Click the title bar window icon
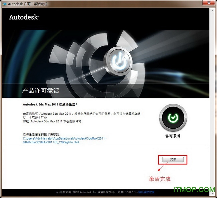Screen dimensions: 217x198 click(x=4, y=4)
